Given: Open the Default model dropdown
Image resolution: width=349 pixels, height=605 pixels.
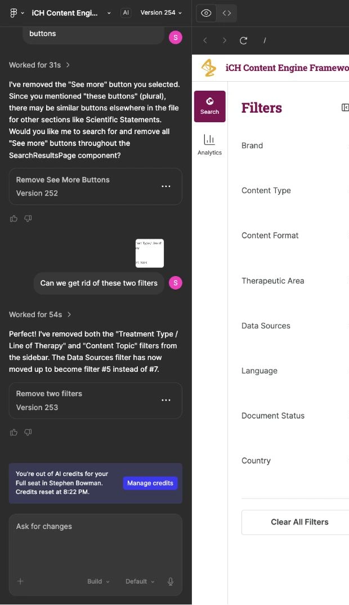Looking at the screenshot, I should (140, 581).
